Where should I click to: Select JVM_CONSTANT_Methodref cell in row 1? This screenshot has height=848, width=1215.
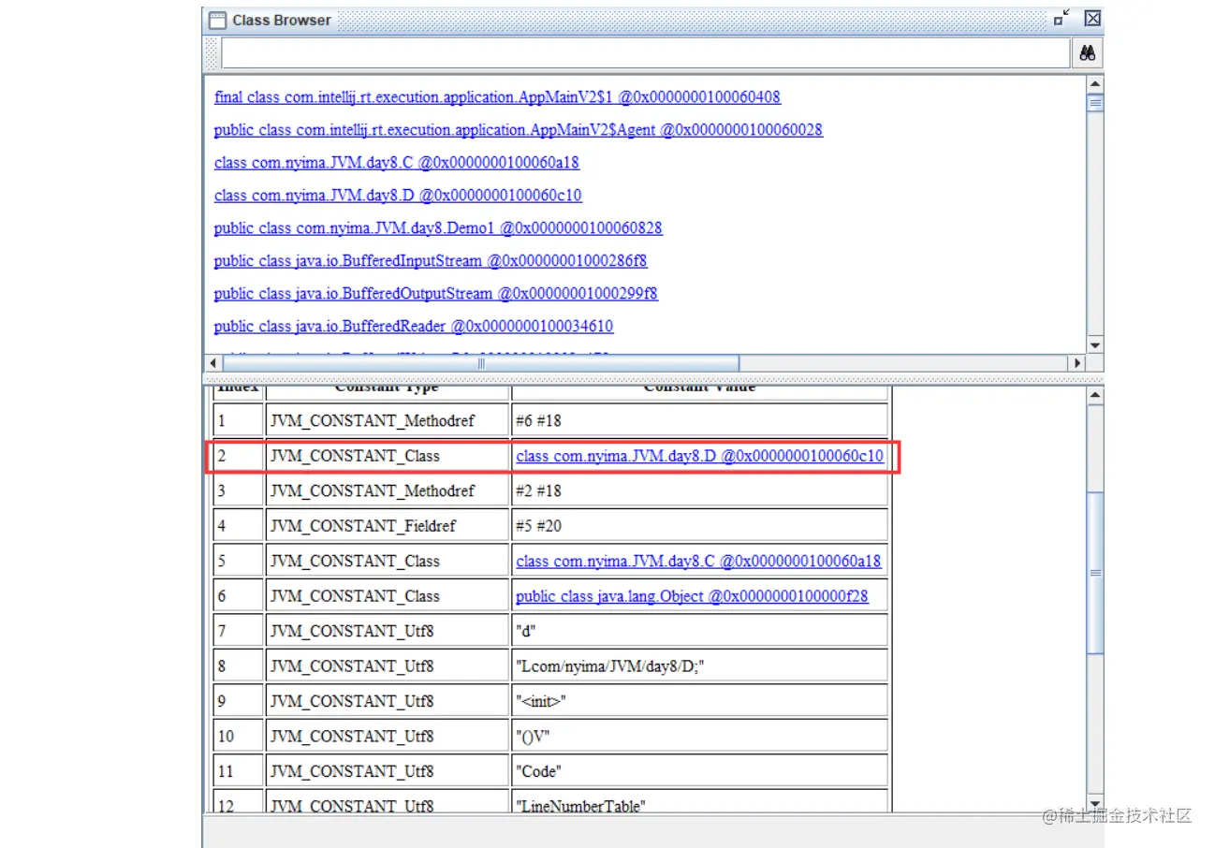pos(387,421)
